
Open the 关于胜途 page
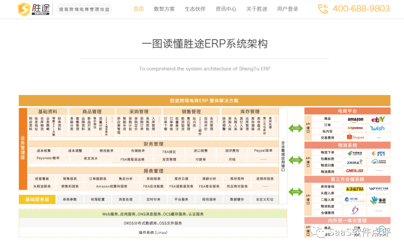(x=257, y=9)
